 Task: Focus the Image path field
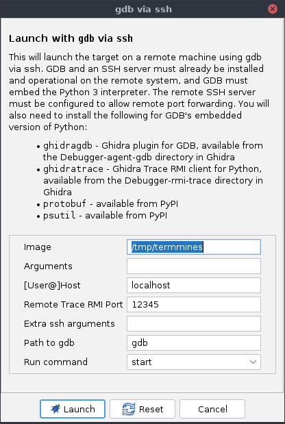click(x=194, y=247)
